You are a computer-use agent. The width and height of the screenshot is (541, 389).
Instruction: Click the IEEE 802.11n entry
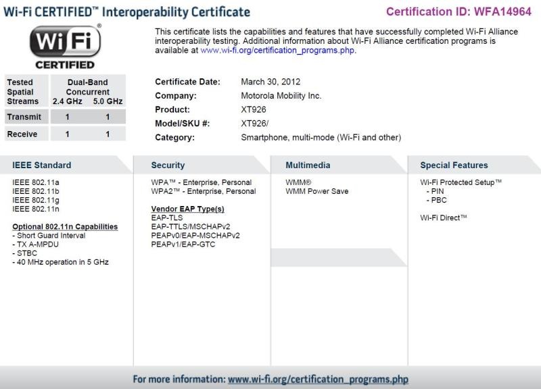36,209
